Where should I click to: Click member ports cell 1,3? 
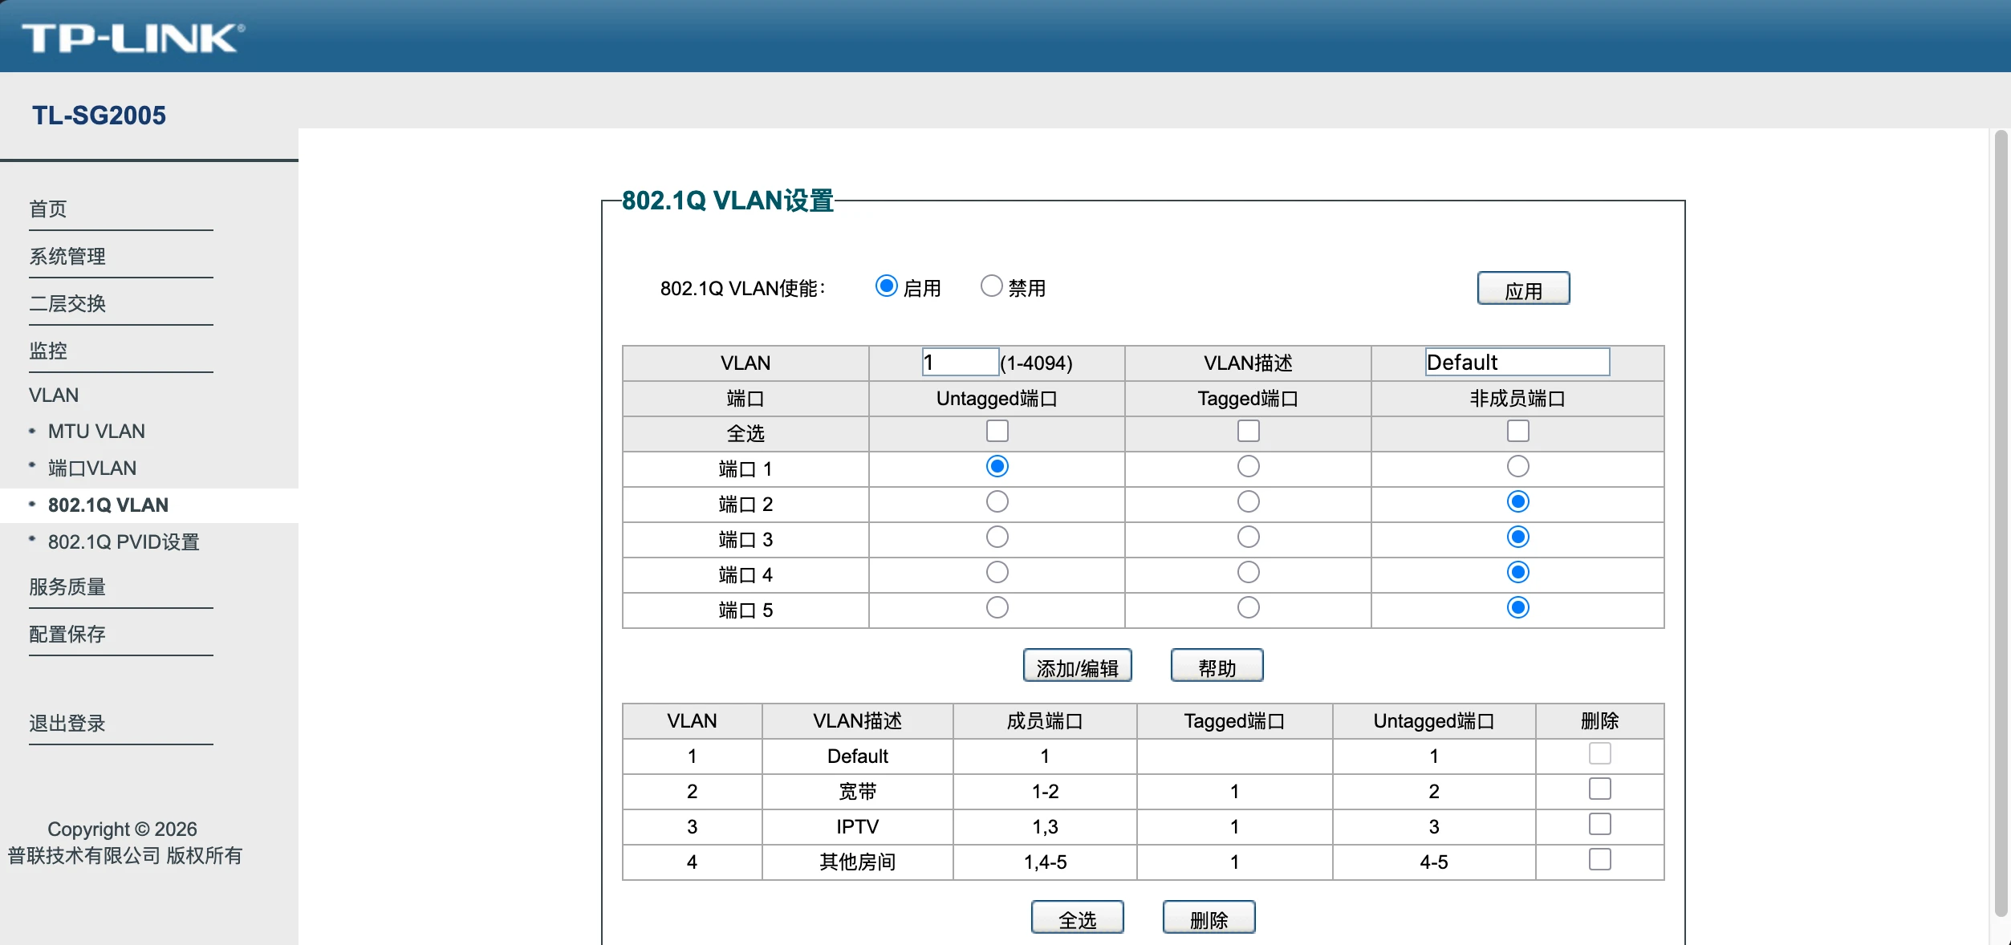pyautogui.click(x=1045, y=827)
